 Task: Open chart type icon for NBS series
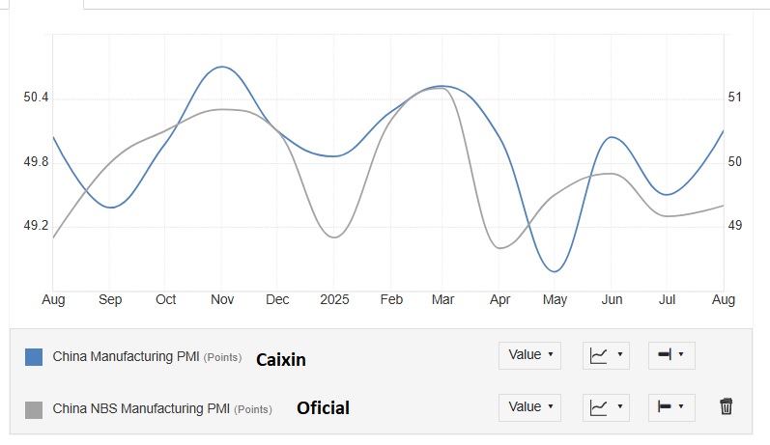tap(607, 407)
